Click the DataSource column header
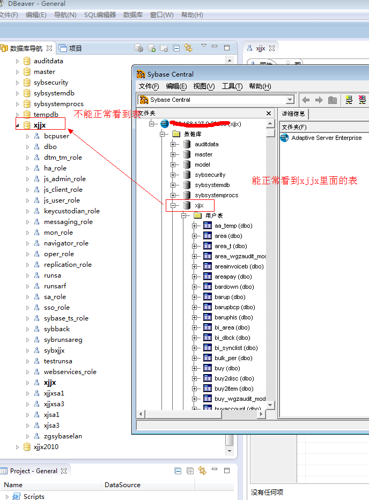This screenshot has width=369, height=500. [x=148, y=484]
